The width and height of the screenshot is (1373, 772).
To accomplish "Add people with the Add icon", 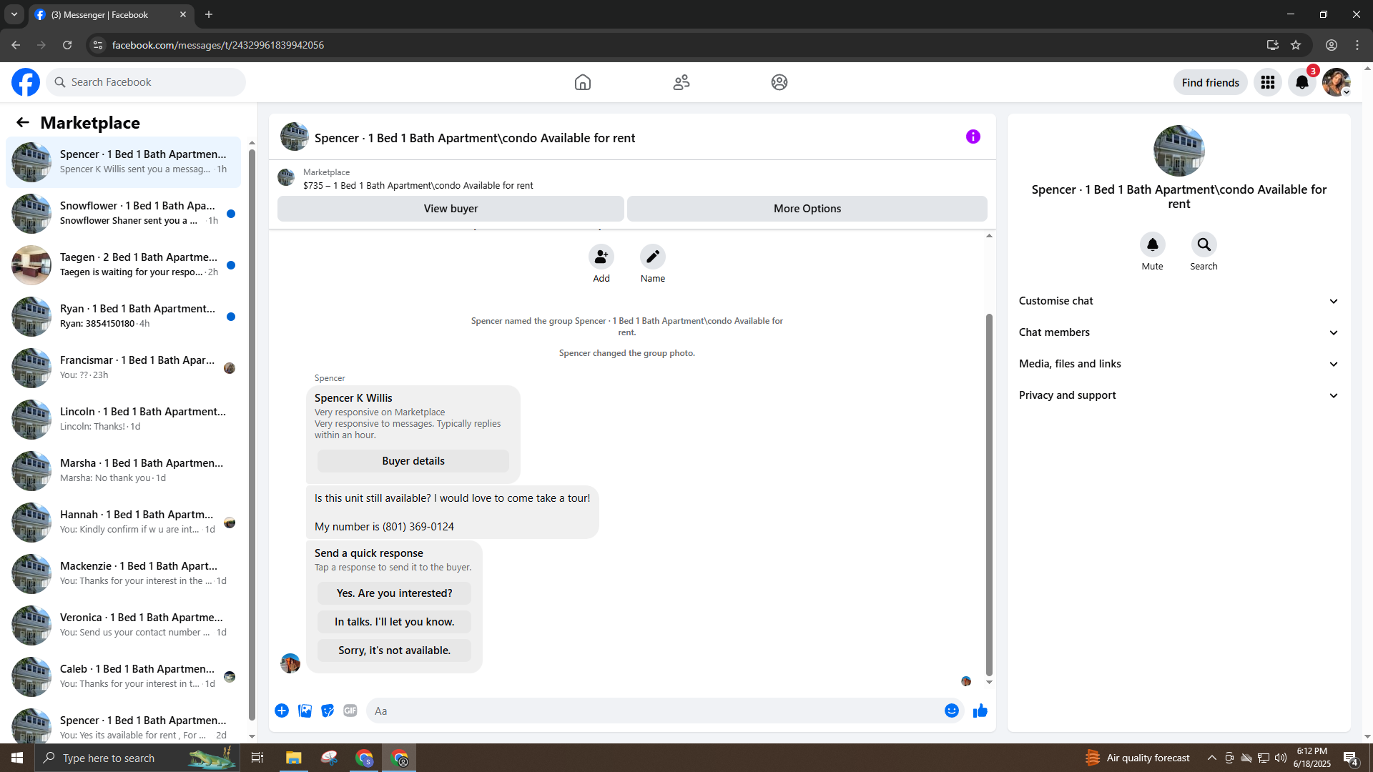I will (601, 257).
